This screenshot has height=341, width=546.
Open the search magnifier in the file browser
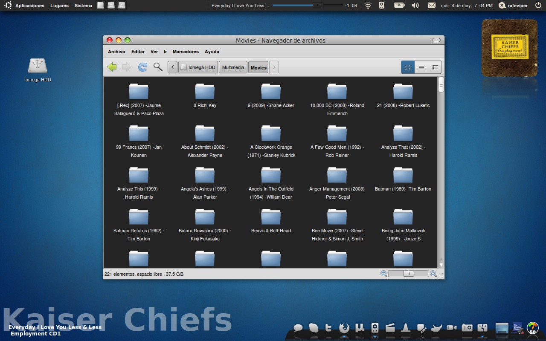tap(158, 67)
